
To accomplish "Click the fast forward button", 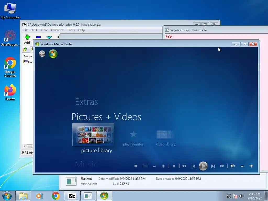I will pyautogui.click(x=222, y=166).
